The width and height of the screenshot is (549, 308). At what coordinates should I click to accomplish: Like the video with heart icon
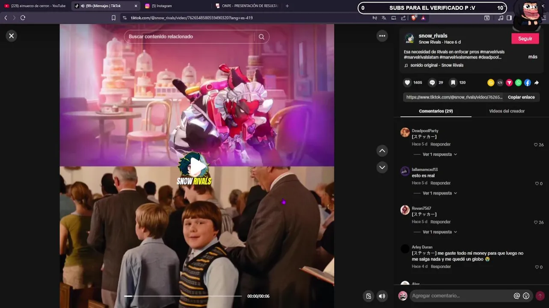tap(407, 83)
